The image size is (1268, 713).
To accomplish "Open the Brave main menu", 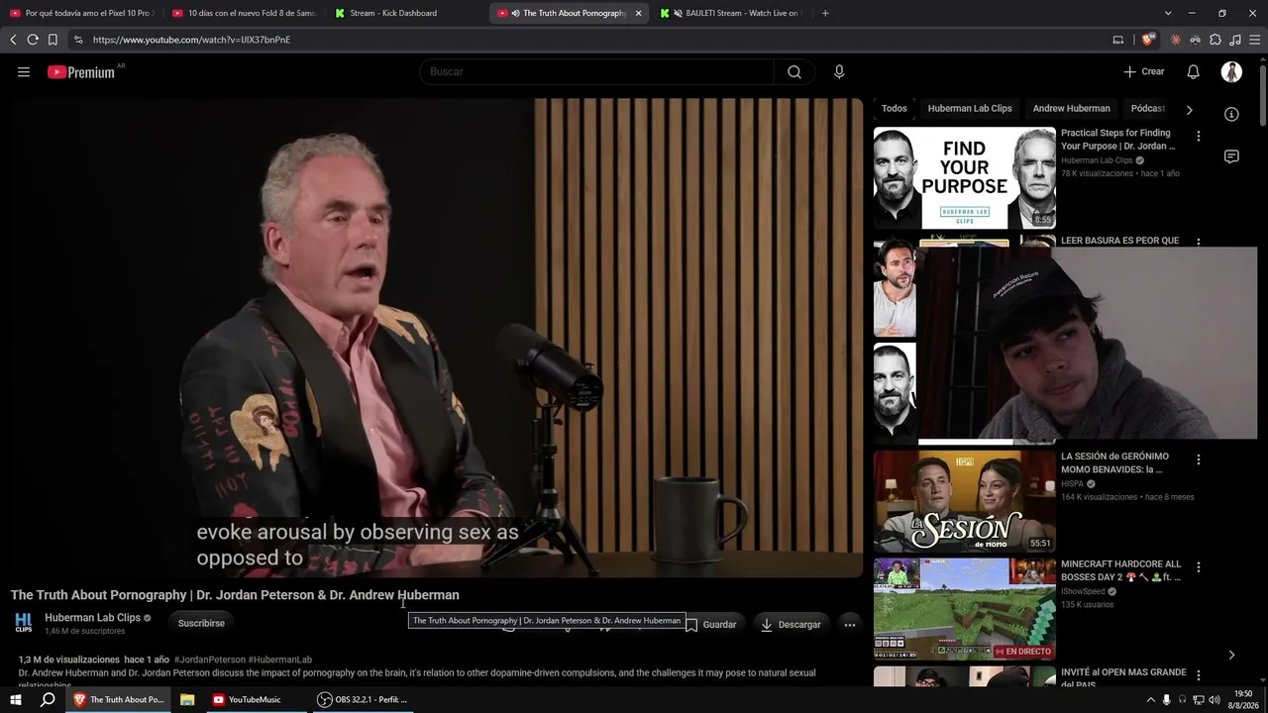I will pos(1254,40).
